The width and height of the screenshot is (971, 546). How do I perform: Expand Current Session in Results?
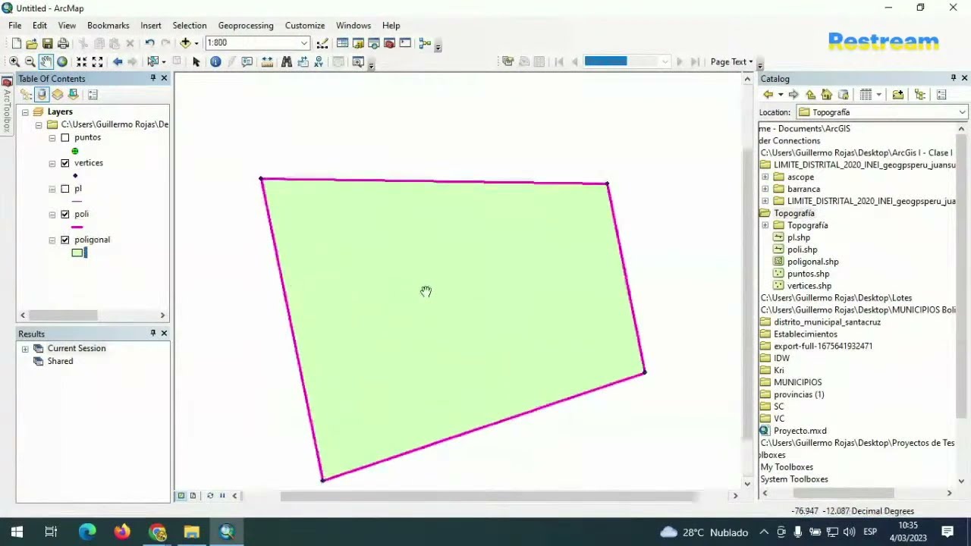point(25,349)
